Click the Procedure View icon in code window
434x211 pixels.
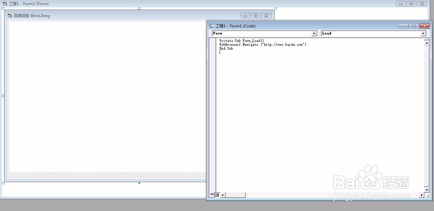(212, 195)
